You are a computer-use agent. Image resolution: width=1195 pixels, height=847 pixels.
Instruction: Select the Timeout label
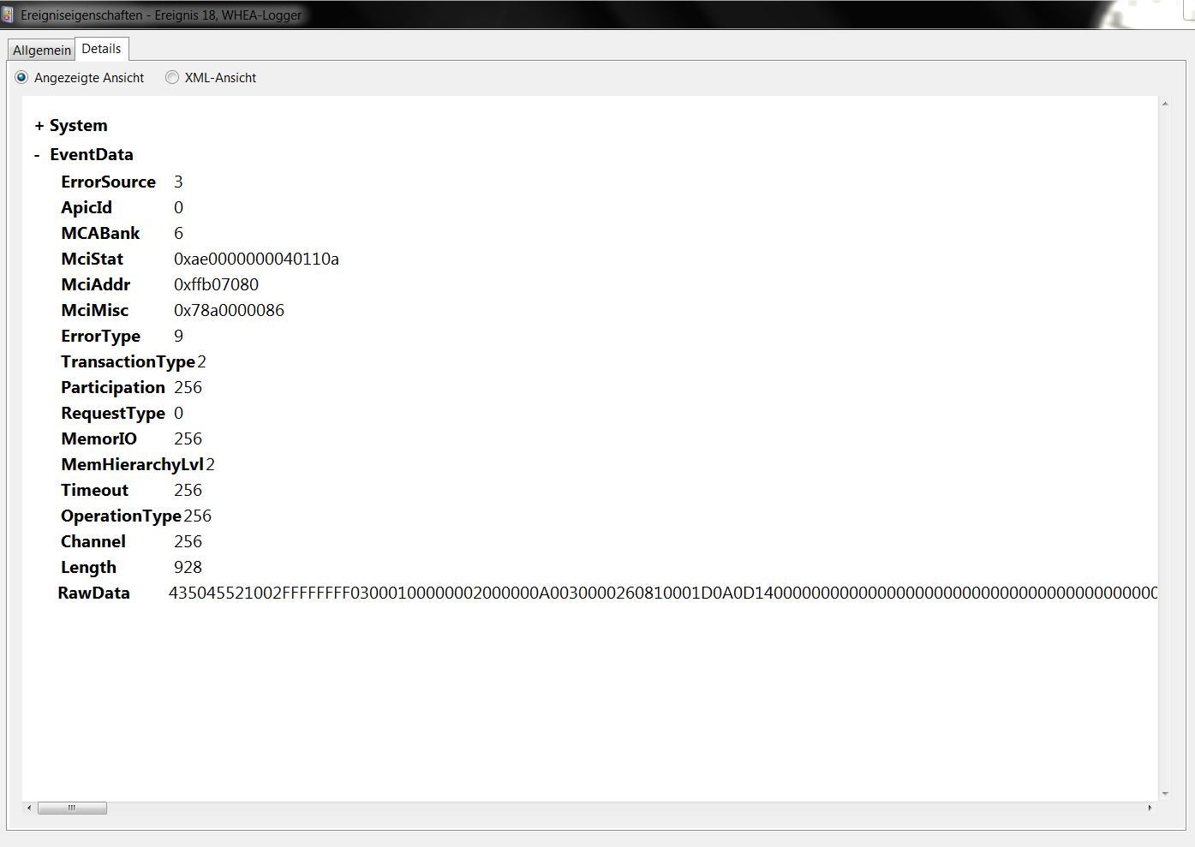point(95,490)
